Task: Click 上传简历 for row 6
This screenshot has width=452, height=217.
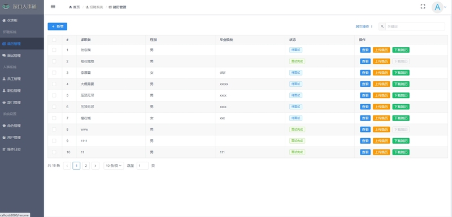Action: (x=381, y=107)
